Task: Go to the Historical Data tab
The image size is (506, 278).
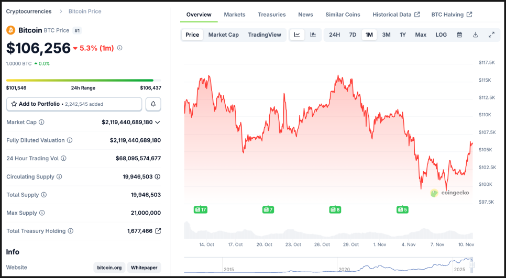Action: click(395, 15)
